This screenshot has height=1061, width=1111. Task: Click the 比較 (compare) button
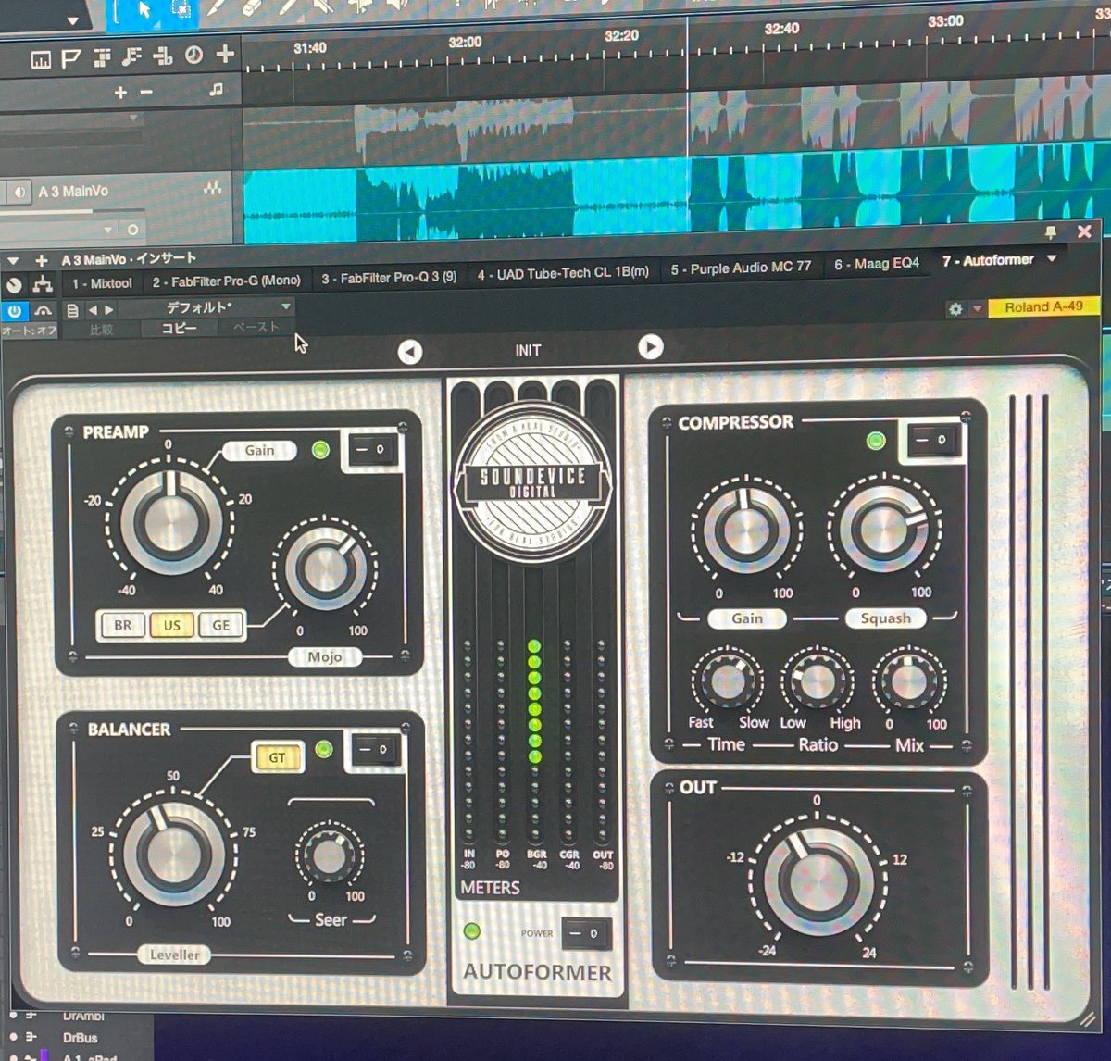(101, 330)
